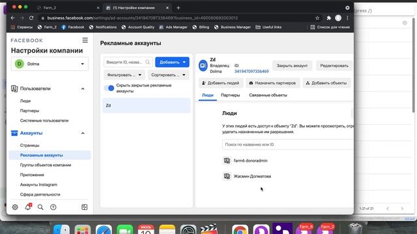Click the Поиск по названию или ID field
Viewport: 417px width, 234px height.
[288, 144]
